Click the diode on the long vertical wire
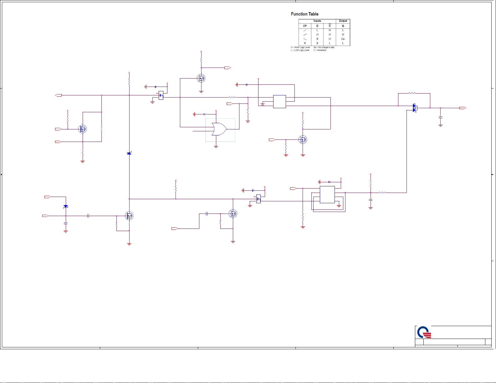 coord(129,153)
